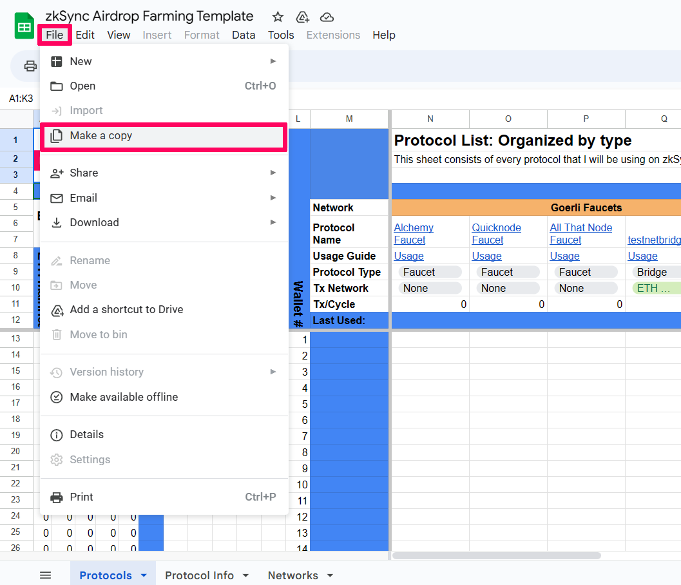Expand the Download submenu
The image size is (681, 585).
pyautogui.click(x=164, y=222)
